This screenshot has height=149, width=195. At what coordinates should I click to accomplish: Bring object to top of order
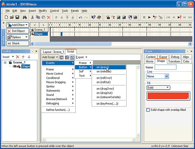[67, 17]
